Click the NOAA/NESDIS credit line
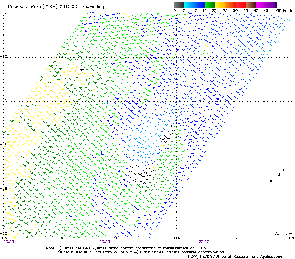Image resolution: width=295 pixels, height=259 pixels. [235, 257]
